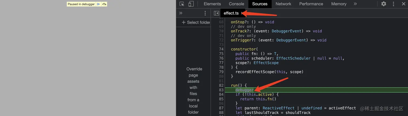Click the public scheduler: EffectScheduler line

point(290,58)
